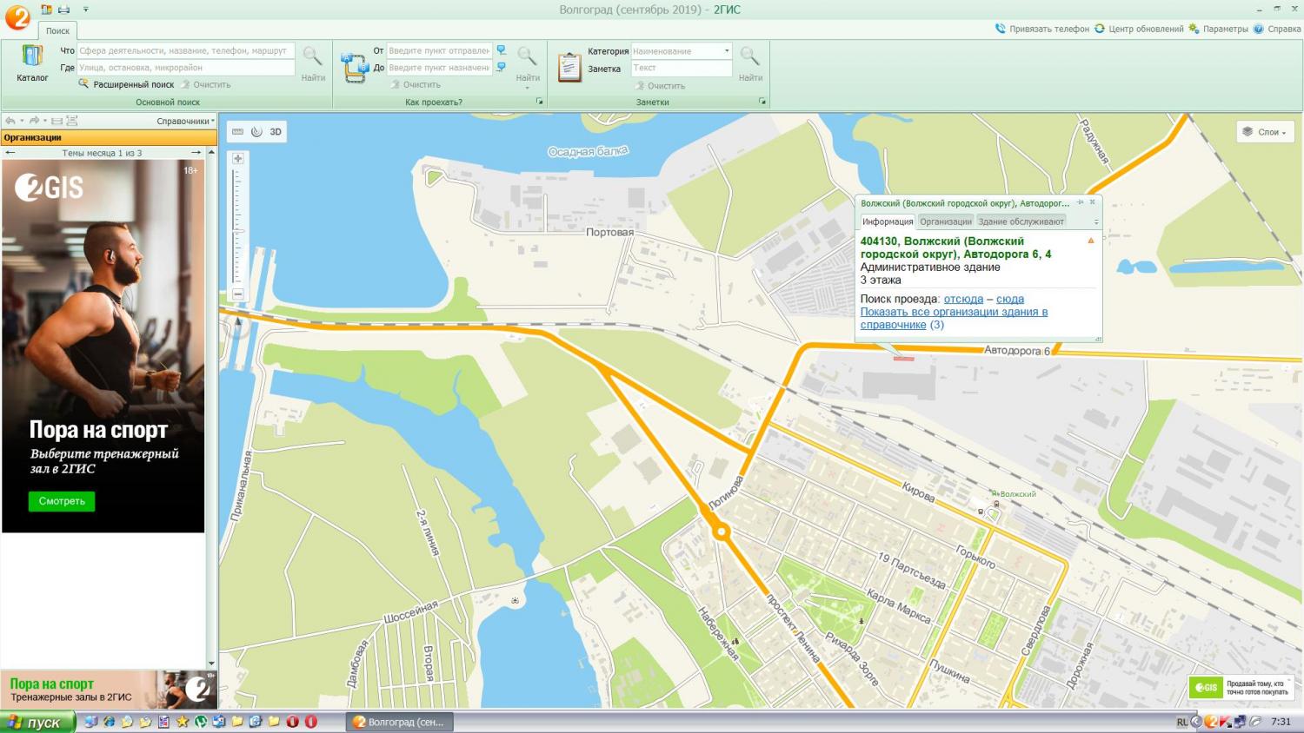Expand the Как проехать group launcher
Screen dimensions: 1304x733
540,102
